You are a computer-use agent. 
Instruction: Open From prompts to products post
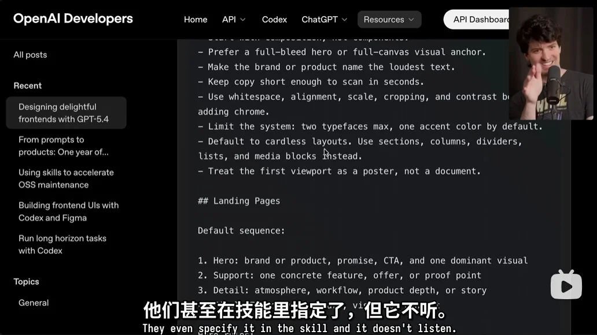coord(63,146)
